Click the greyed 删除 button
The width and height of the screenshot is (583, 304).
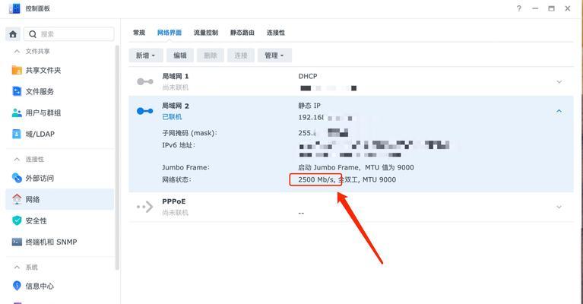point(211,55)
